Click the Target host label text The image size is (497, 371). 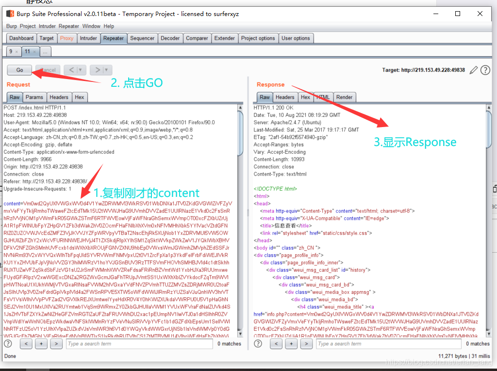pyautogui.click(x=423, y=70)
